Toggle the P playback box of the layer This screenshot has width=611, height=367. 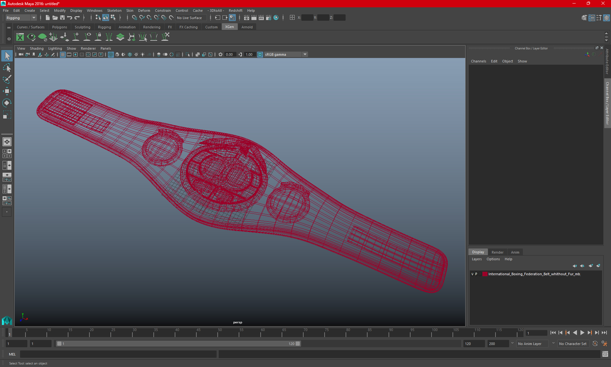(476, 274)
